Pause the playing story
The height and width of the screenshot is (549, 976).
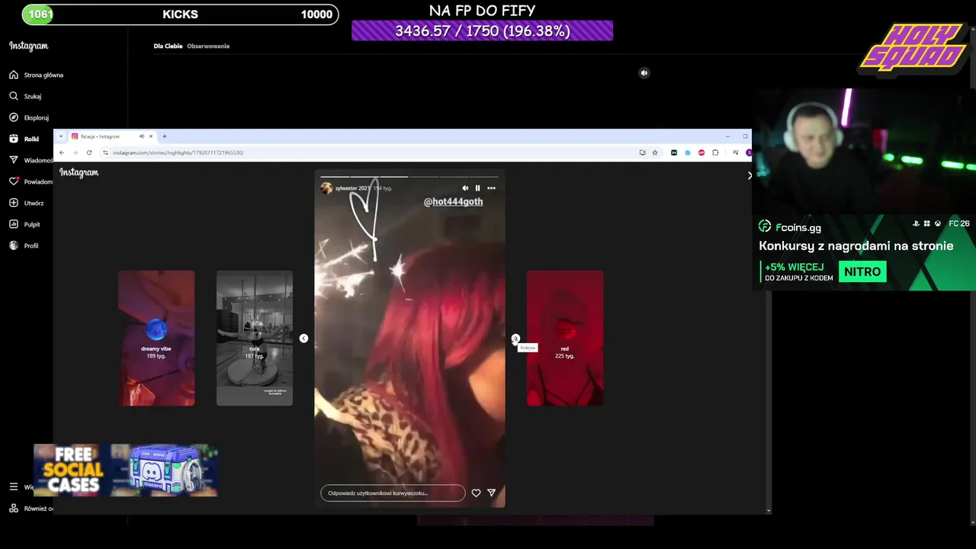[x=478, y=188]
